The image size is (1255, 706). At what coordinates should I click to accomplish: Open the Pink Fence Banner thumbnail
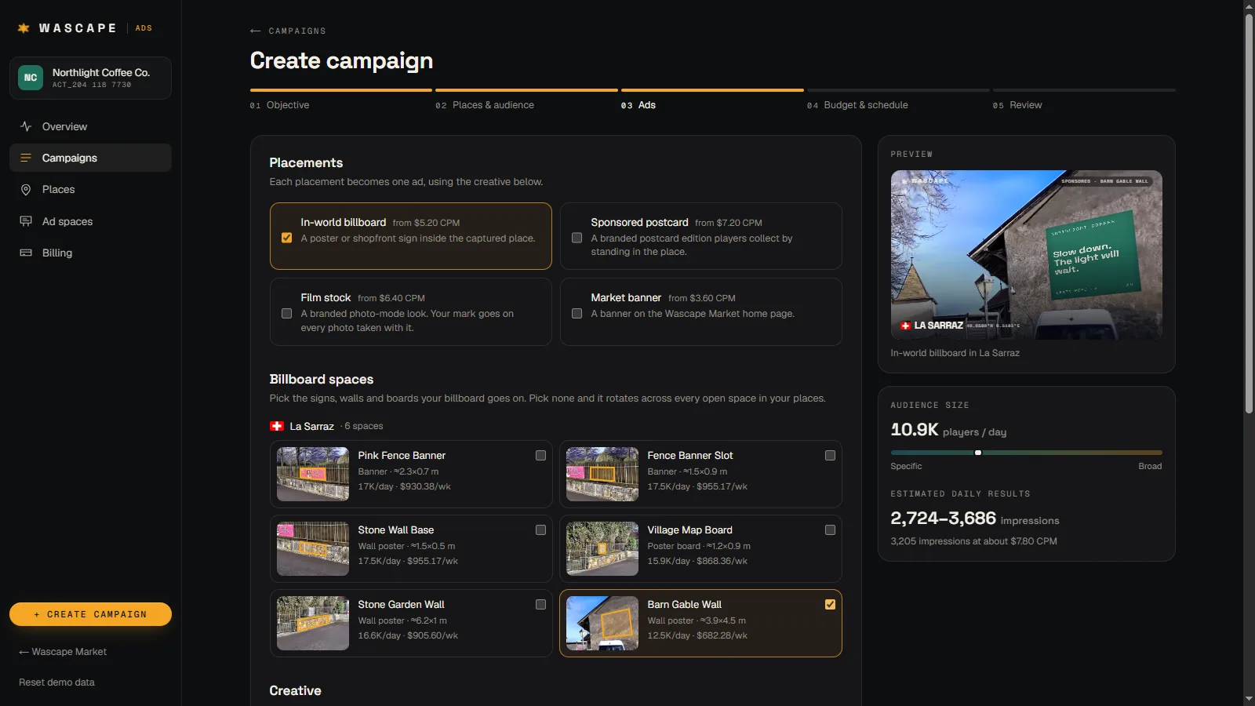click(313, 474)
